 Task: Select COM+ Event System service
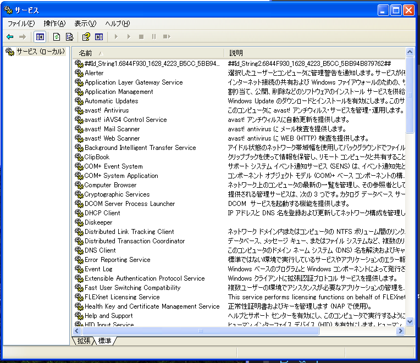click(113, 166)
